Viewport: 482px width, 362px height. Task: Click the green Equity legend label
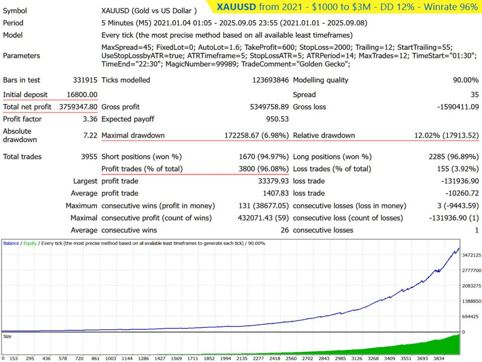click(x=30, y=243)
